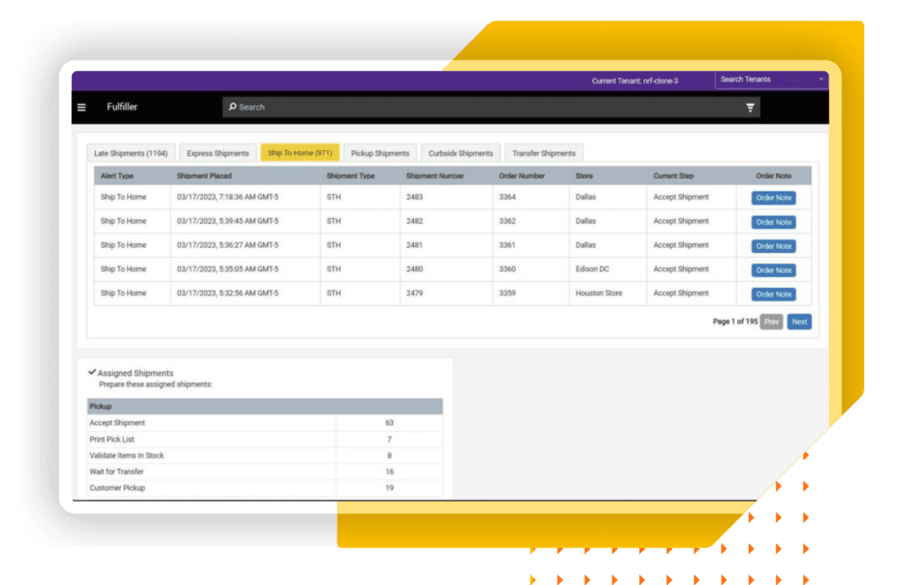This screenshot has height=585, width=900.
Task: Select the Ship To Home tab
Action: coord(300,153)
